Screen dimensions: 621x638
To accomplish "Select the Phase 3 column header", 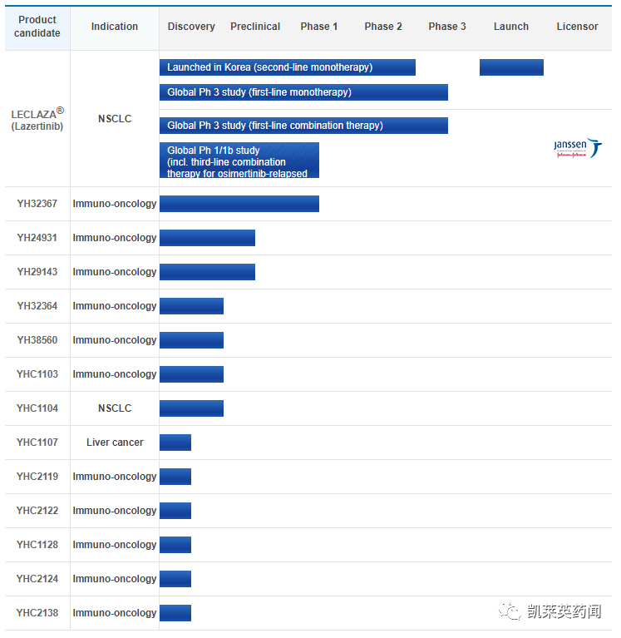I will click(x=447, y=27).
